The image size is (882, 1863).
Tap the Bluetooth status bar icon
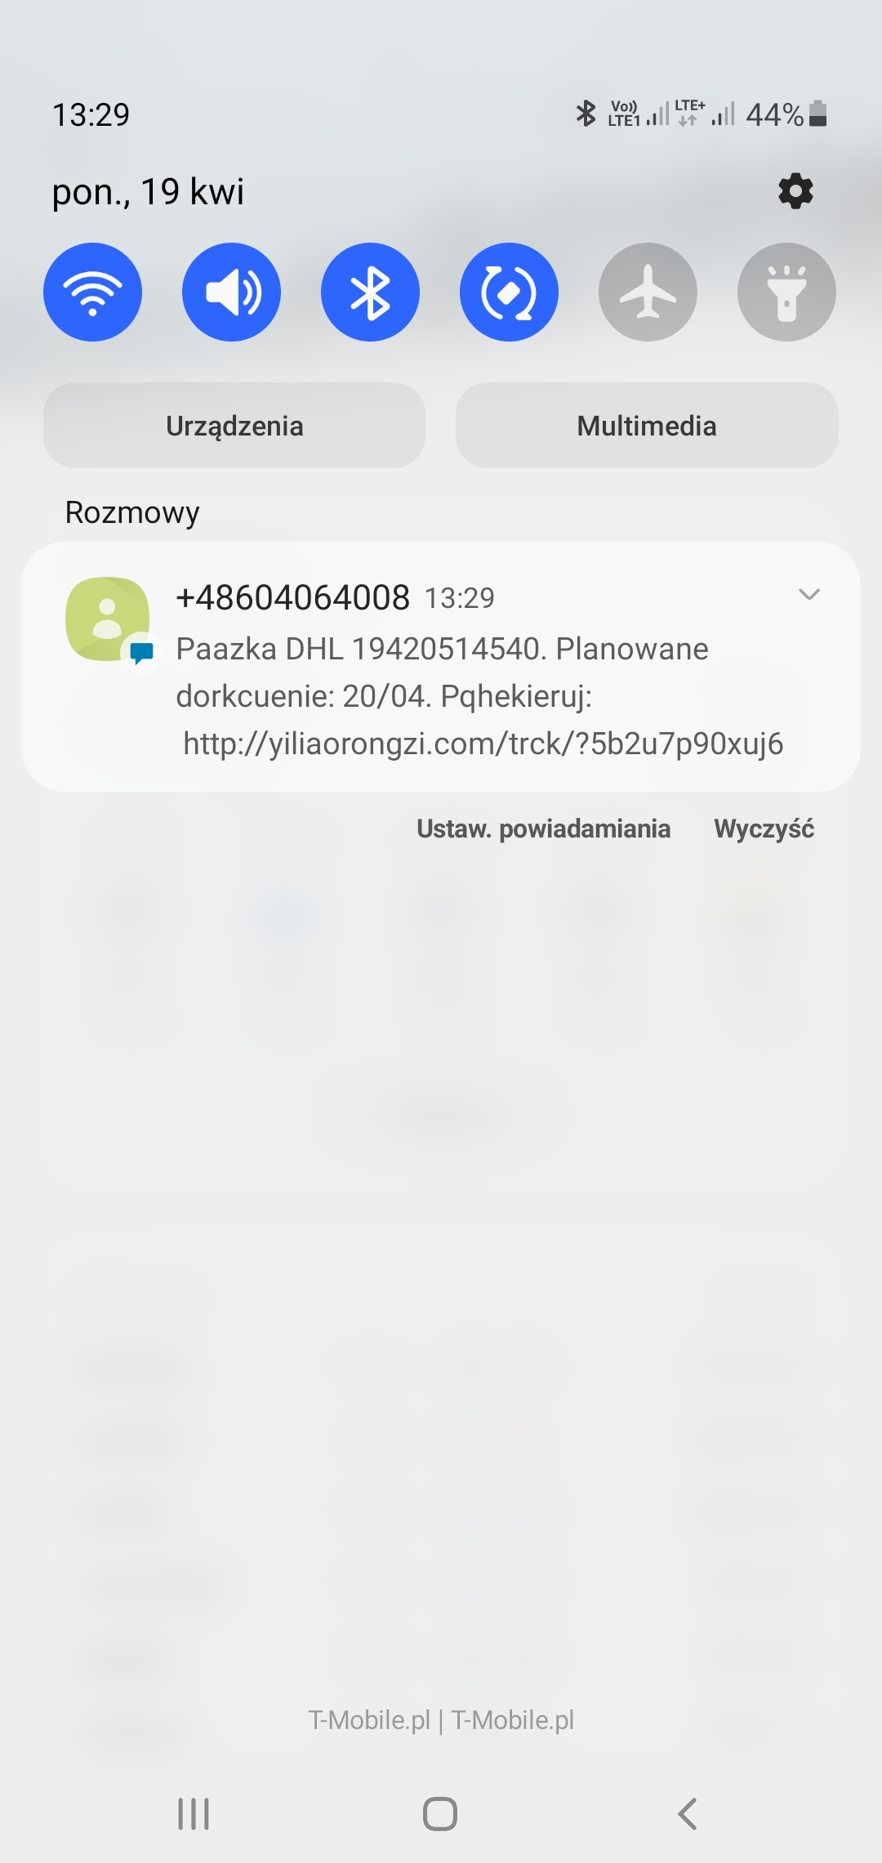(x=586, y=114)
